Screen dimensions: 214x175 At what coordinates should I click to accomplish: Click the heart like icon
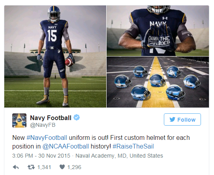point(62,167)
